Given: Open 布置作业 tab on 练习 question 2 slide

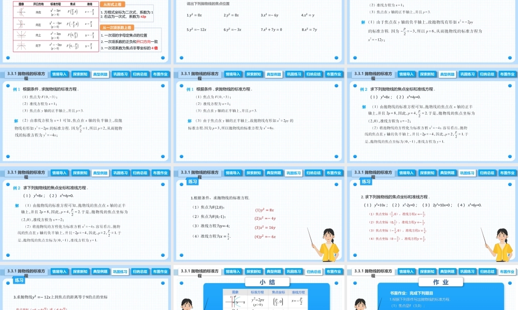Looking at the screenshot, I should pyautogui.click(x=507, y=173).
